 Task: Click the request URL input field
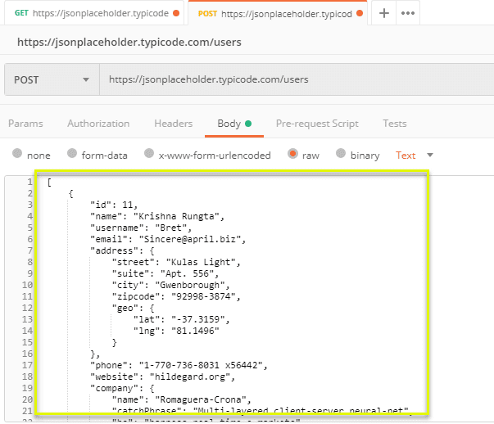pyautogui.click(x=287, y=80)
